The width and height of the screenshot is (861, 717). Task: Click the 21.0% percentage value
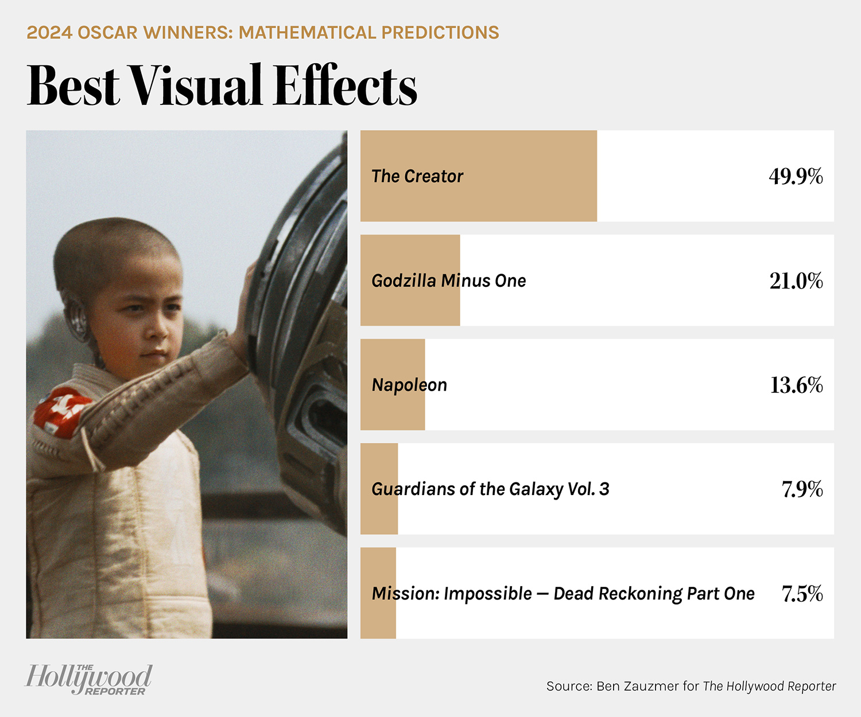[797, 280]
